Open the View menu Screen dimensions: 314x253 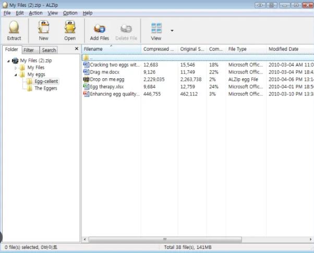(x=53, y=13)
